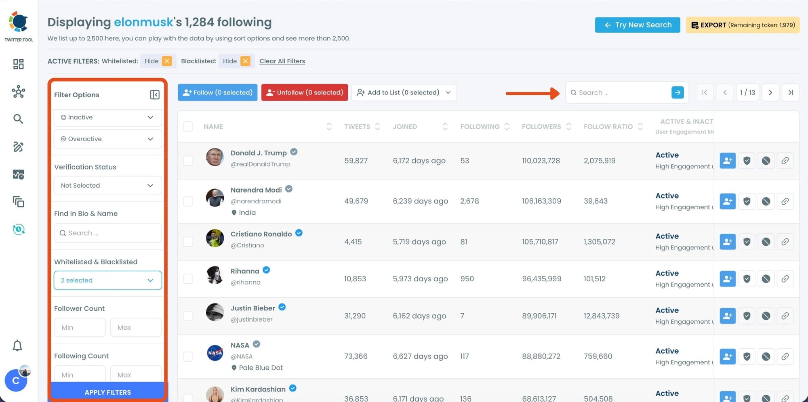Image resolution: width=808 pixels, height=402 pixels.
Task: Open the Verification Status dropdown
Action: (107, 185)
